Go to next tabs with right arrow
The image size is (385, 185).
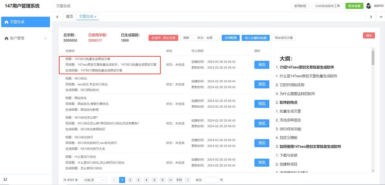point(371,17)
